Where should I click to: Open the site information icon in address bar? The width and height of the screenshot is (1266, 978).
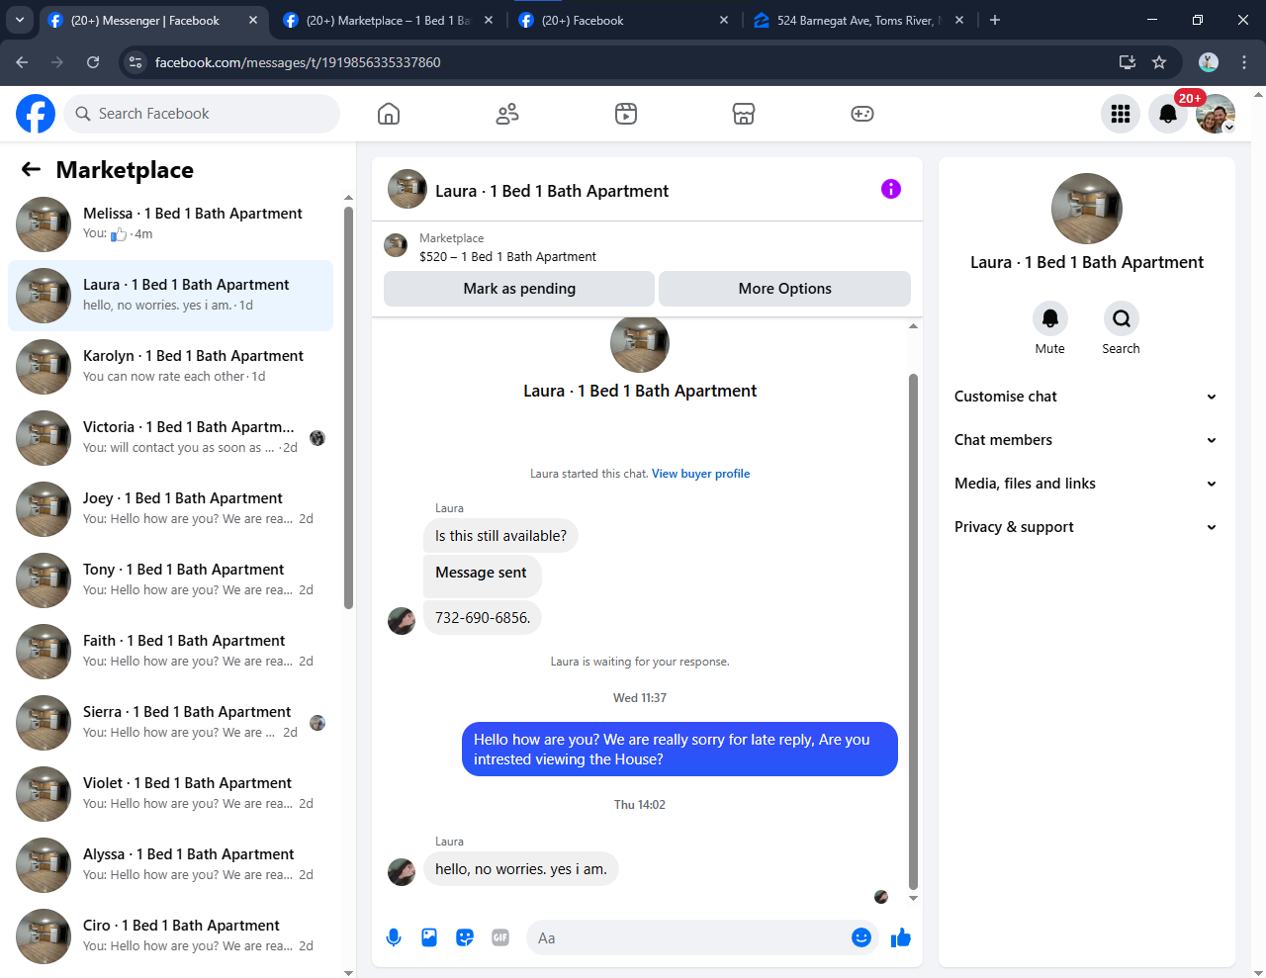[136, 62]
